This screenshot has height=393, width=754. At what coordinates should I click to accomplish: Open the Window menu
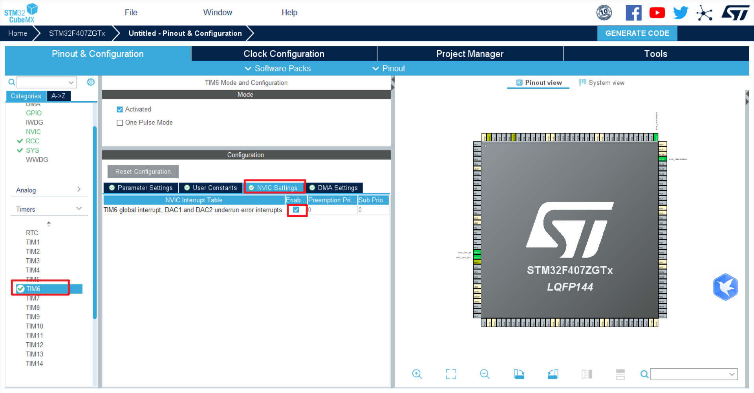[x=218, y=13]
